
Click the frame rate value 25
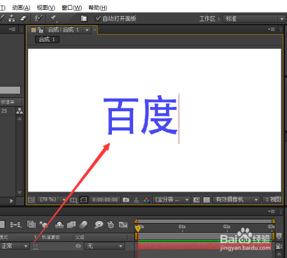[x=4, y=111]
